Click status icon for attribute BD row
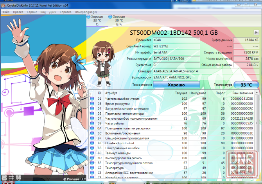This screenshot has width=262, height=184. (92, 158)
